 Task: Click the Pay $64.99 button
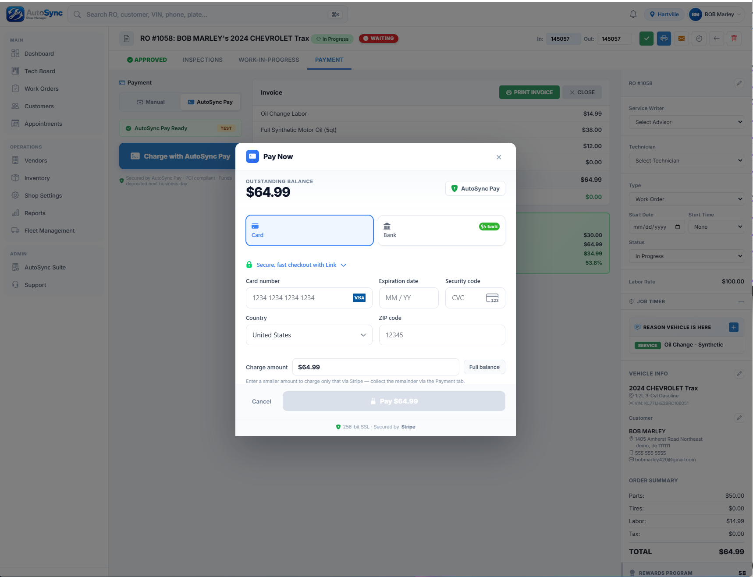pos(394,401)
